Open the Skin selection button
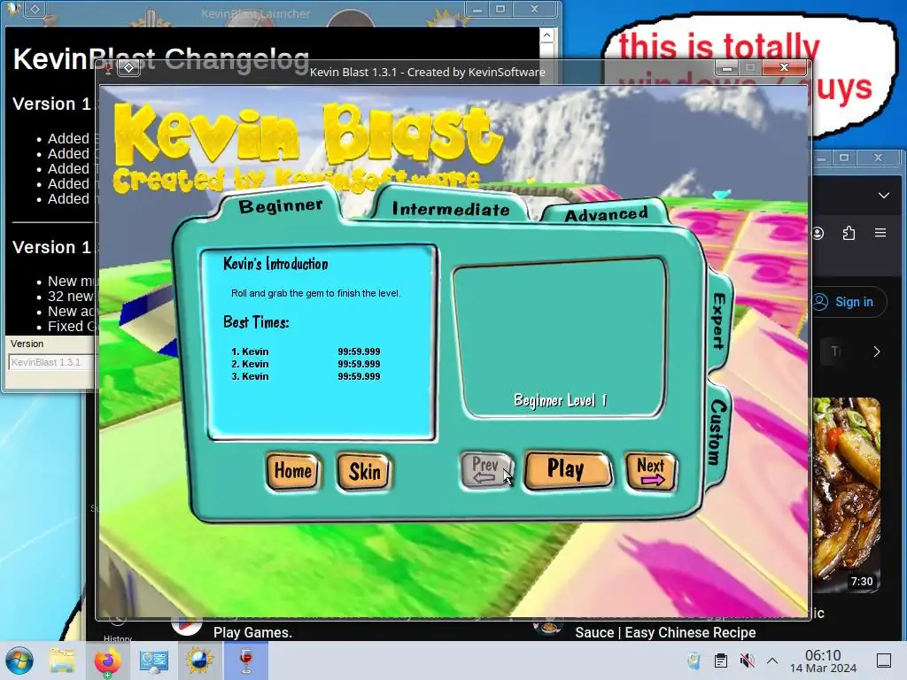907x680 pixels. [364, 472]
